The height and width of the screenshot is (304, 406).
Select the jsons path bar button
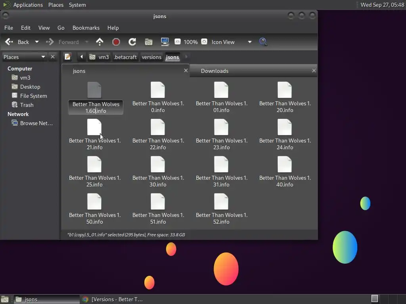tap(172, 57)
